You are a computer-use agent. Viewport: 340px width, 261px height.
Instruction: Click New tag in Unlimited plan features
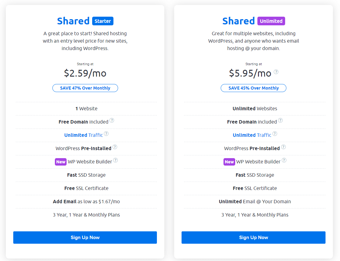pos(229,162)
